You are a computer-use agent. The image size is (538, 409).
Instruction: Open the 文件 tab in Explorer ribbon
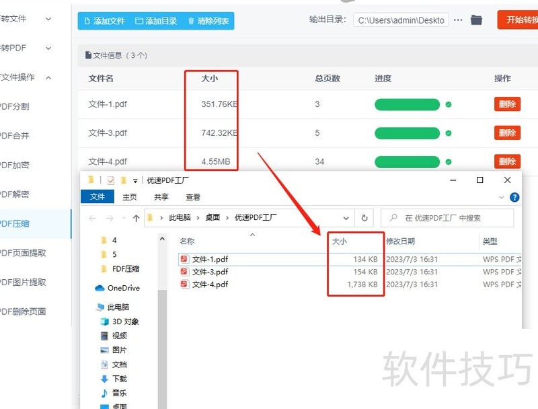pyautogui.click(x=98, y=196)
